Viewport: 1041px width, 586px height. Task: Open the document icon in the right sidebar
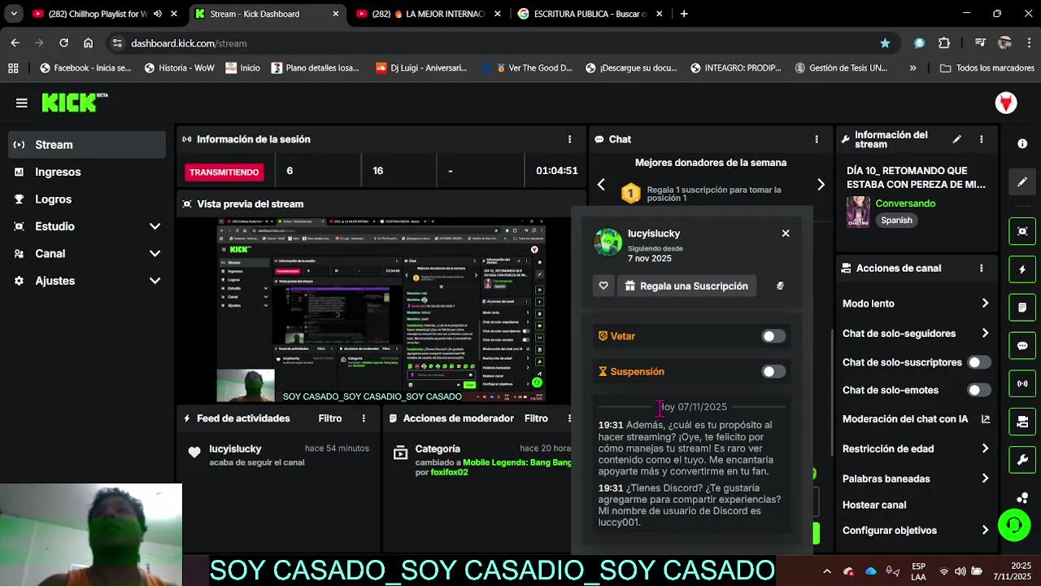pyautogui.click(x=1022, y=308)
